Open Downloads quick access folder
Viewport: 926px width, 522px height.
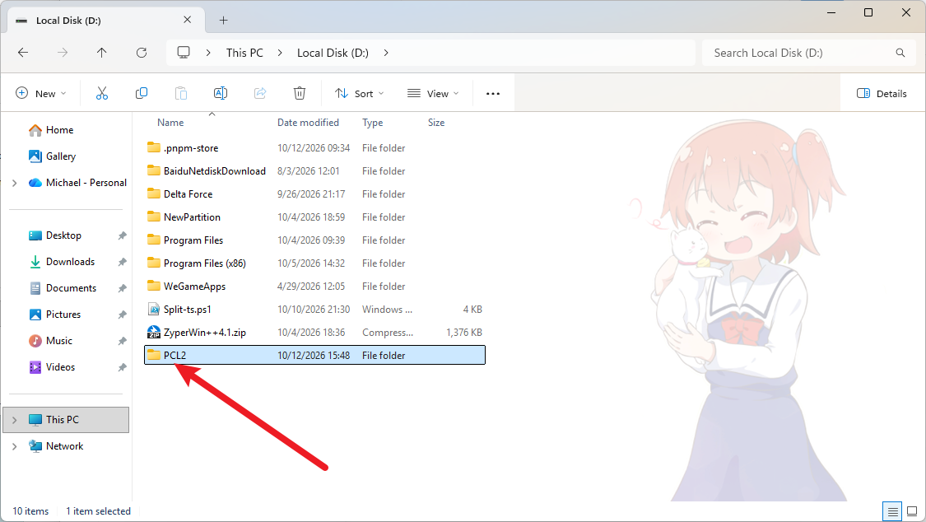(x=70, y=262)
